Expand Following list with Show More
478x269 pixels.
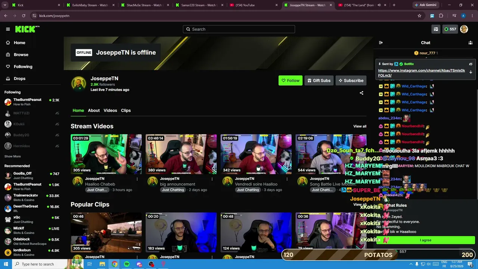pyautogui.click(x=13, y=157)
